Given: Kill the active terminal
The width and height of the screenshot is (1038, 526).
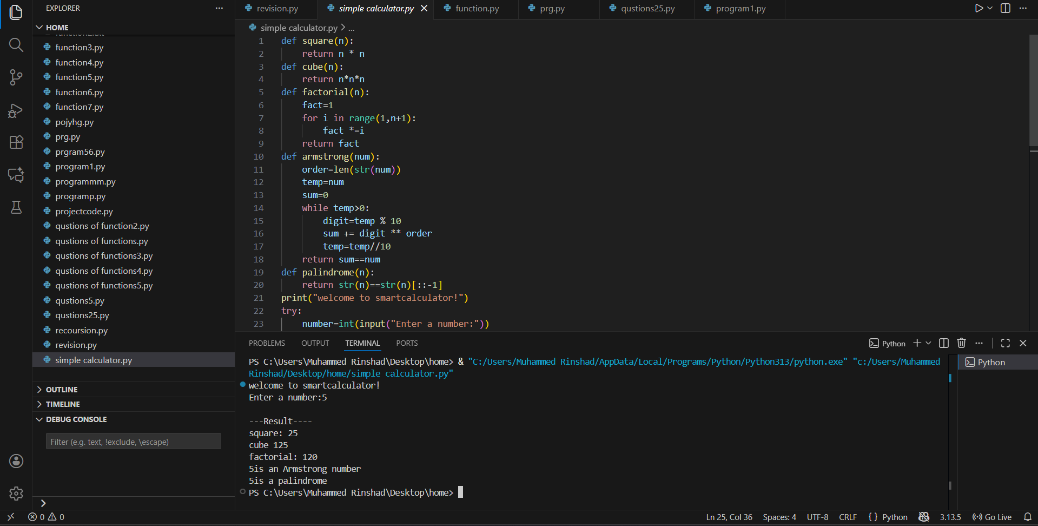Looking at the screenshot, I should coord(961,343).
